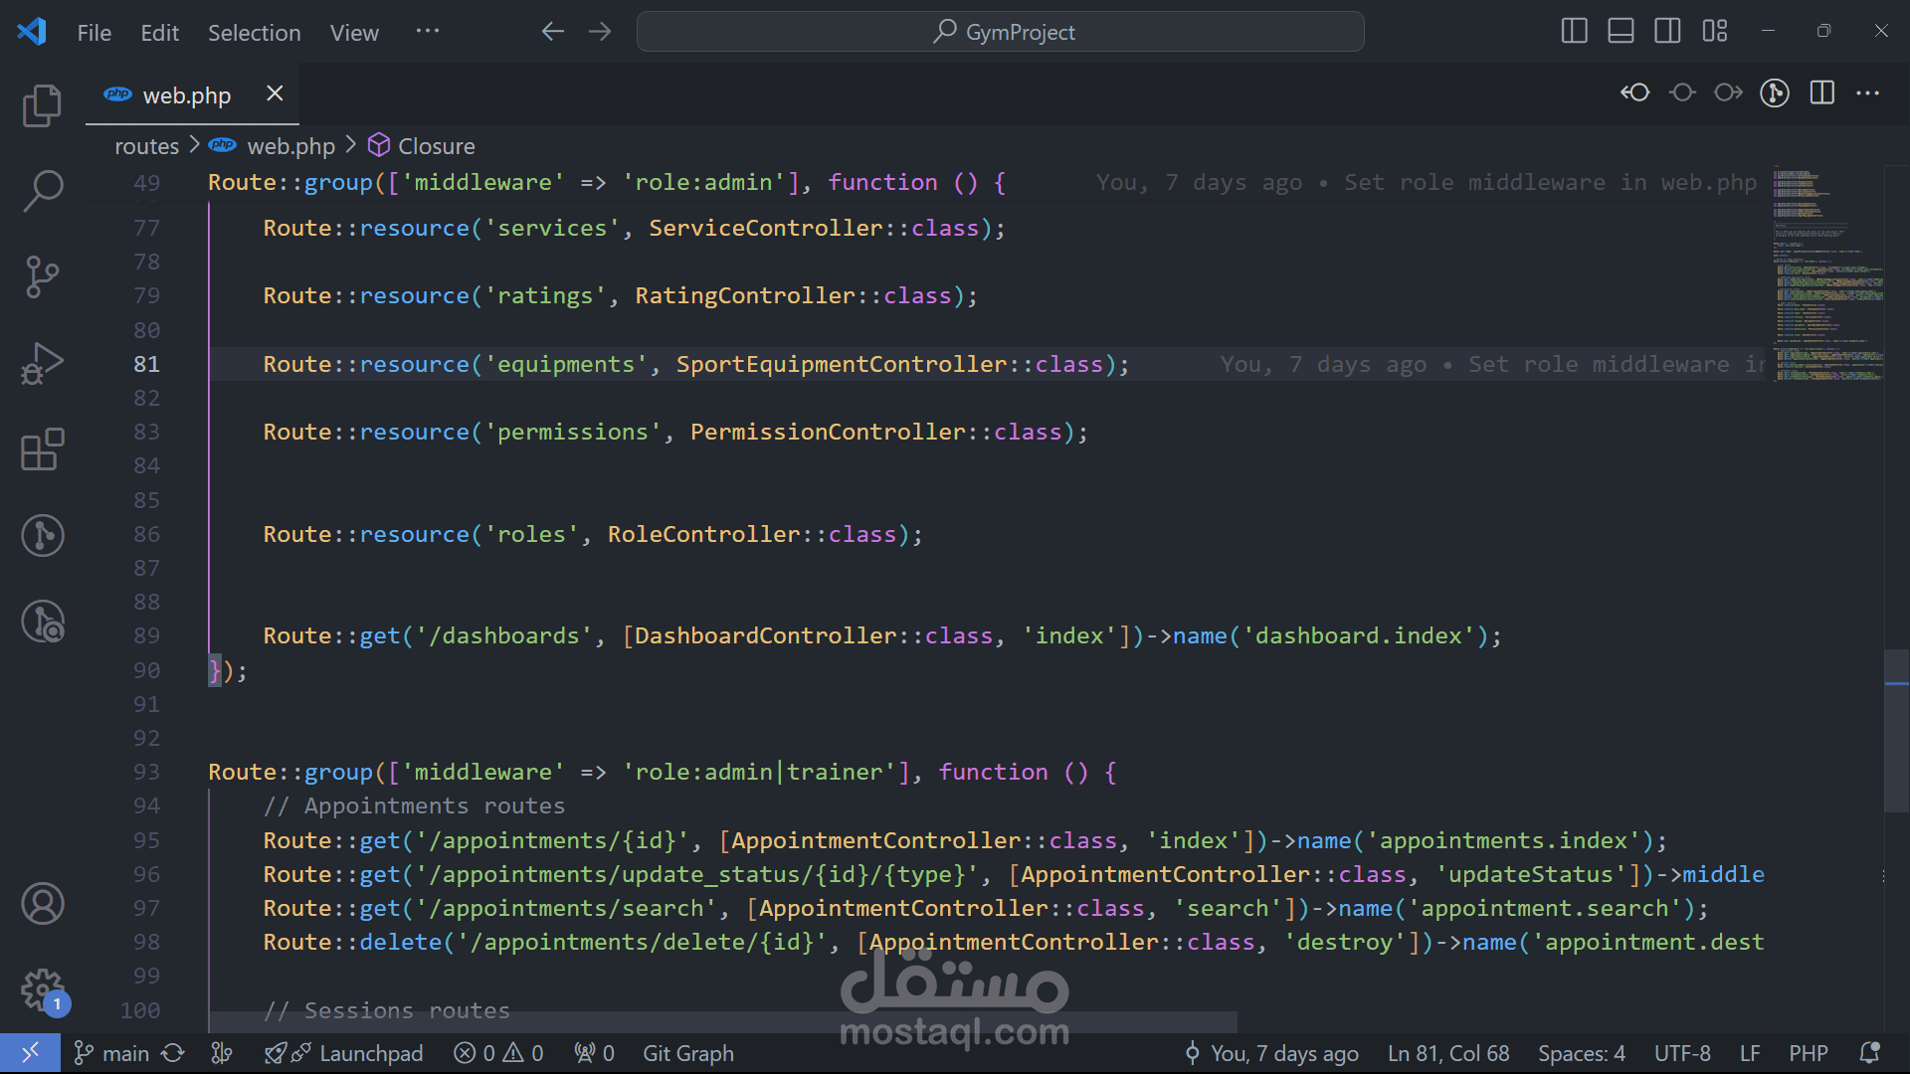Click the vertical editor scrollbar slider
1910x1074 pixels.
pyautogui.click(x=1896, y=731)
